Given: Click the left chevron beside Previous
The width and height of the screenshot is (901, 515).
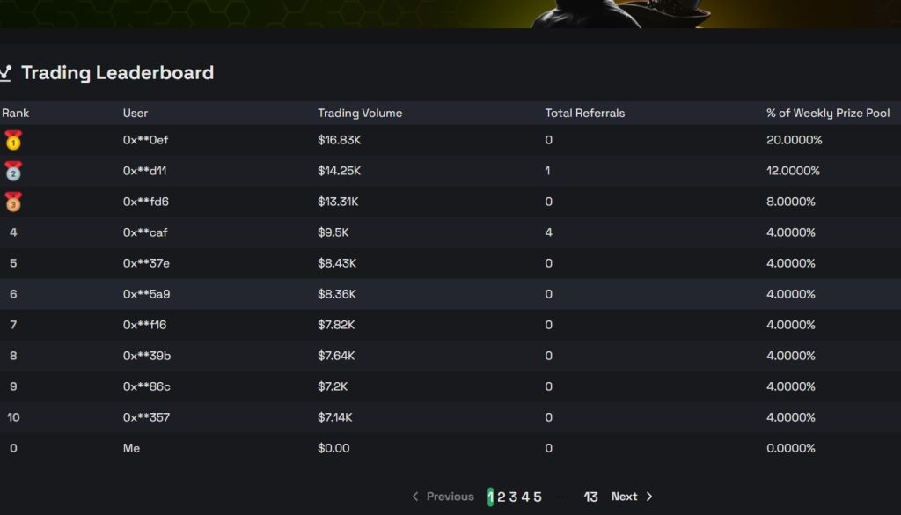Looking at the screenshot, I should pyautogui.click(x=415, y=497).
